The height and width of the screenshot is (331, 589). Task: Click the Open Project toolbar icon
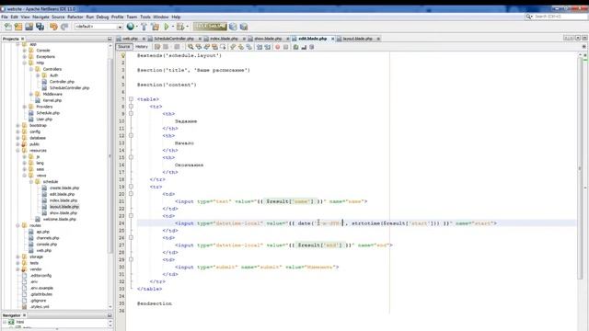tap(29, 27)
